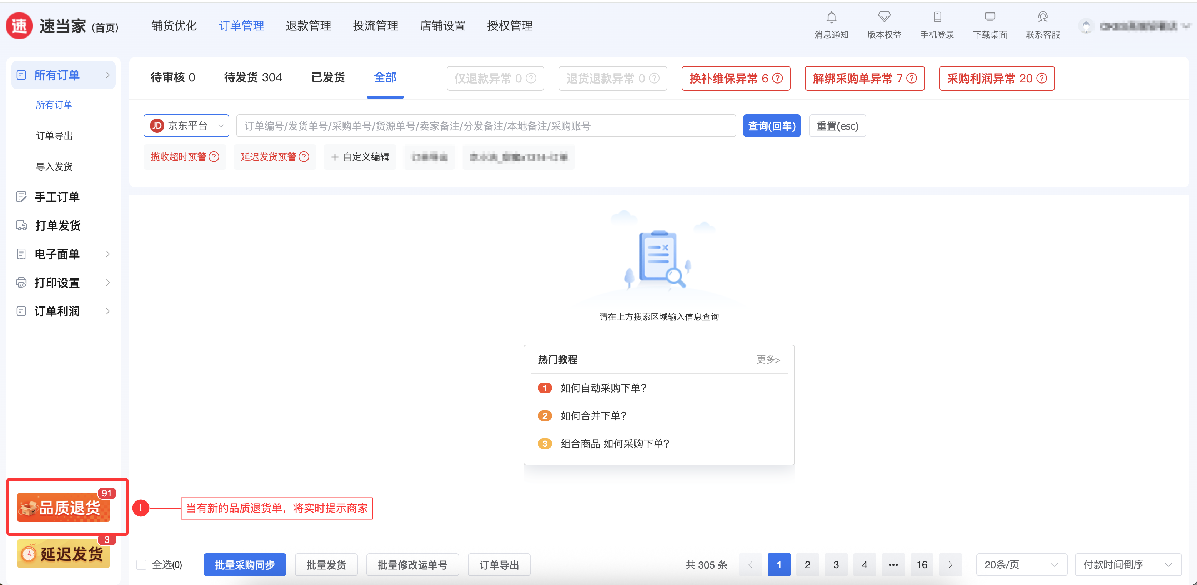The width and height of the screenshot is (1197, 585).
Task: Open the 品质退货 banner icon
Action: pos(64,507)
